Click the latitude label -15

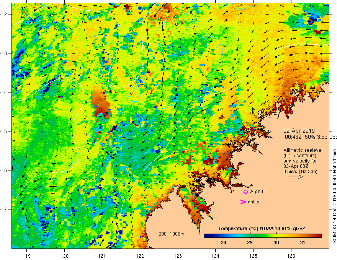[x=4, y=132]
